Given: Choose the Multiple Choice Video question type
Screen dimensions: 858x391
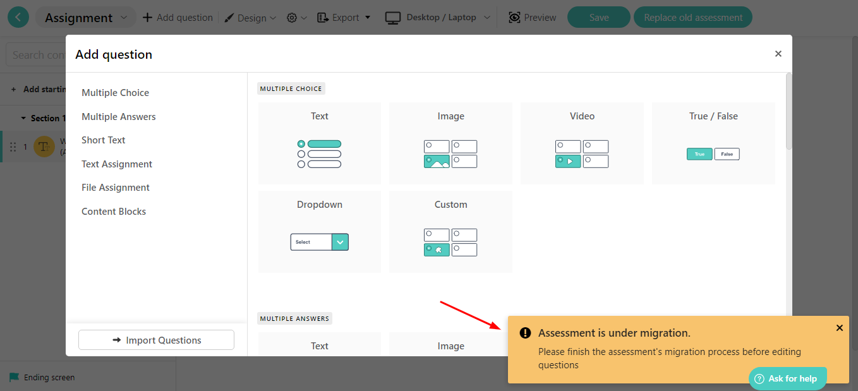Looking at the screenshot, I should pyautogui.click(x=582, y=143).
